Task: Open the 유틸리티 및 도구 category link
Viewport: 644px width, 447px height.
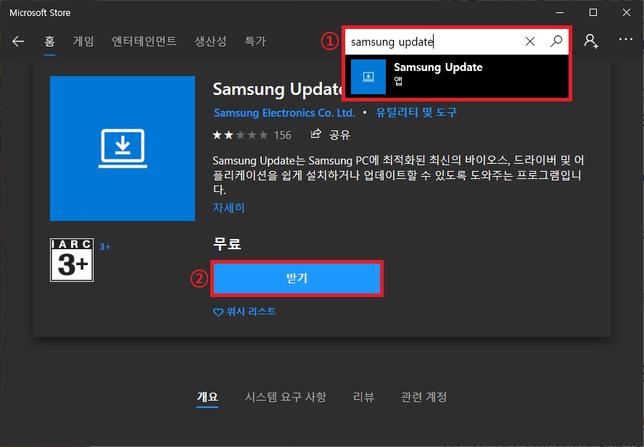Action: click(416, 112)
